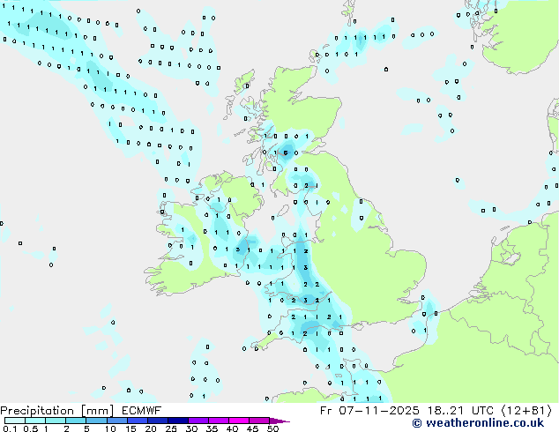Click the '20' legend label

click(151, 428)
